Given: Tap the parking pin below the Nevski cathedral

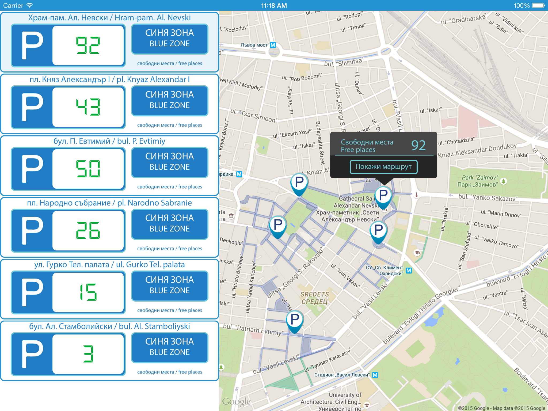Looking at the screenshot, I should pos(378,230).
